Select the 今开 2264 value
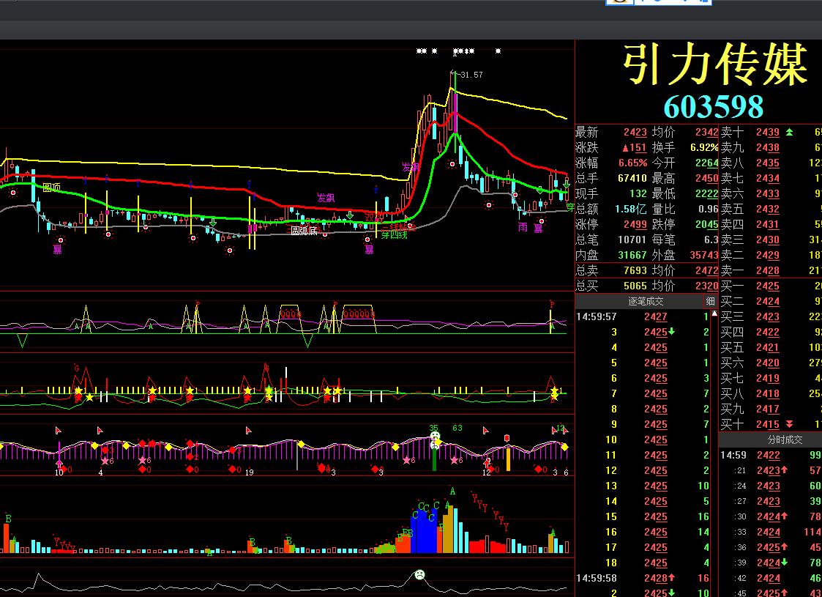Image resolution: width=822 pixels, height=597 pixels. (706, 163)
